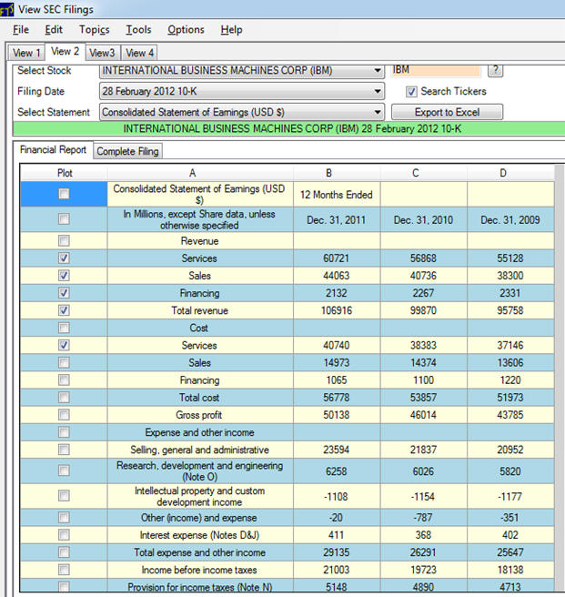Click column D header
The image size is (565, 597).
point(510,173)
